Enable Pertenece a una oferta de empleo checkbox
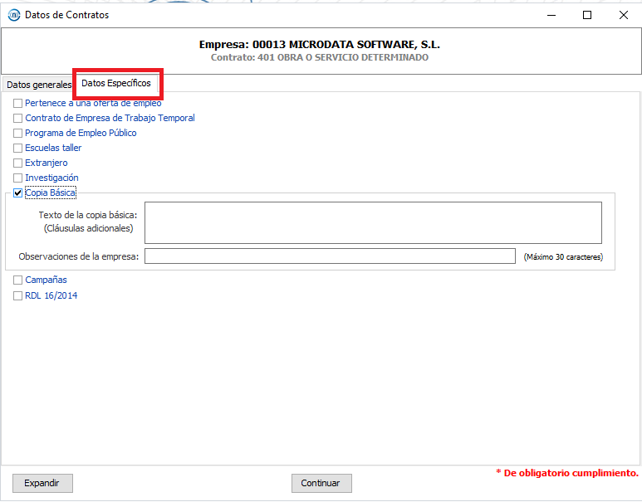 [x=18, y=104]
